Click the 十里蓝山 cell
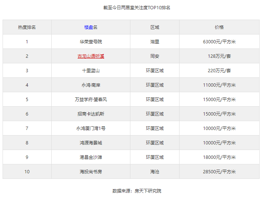The width and height of the screenshot is (263, 197). [91, 71]
